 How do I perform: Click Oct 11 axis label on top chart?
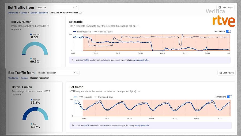[x=163, y=53]
